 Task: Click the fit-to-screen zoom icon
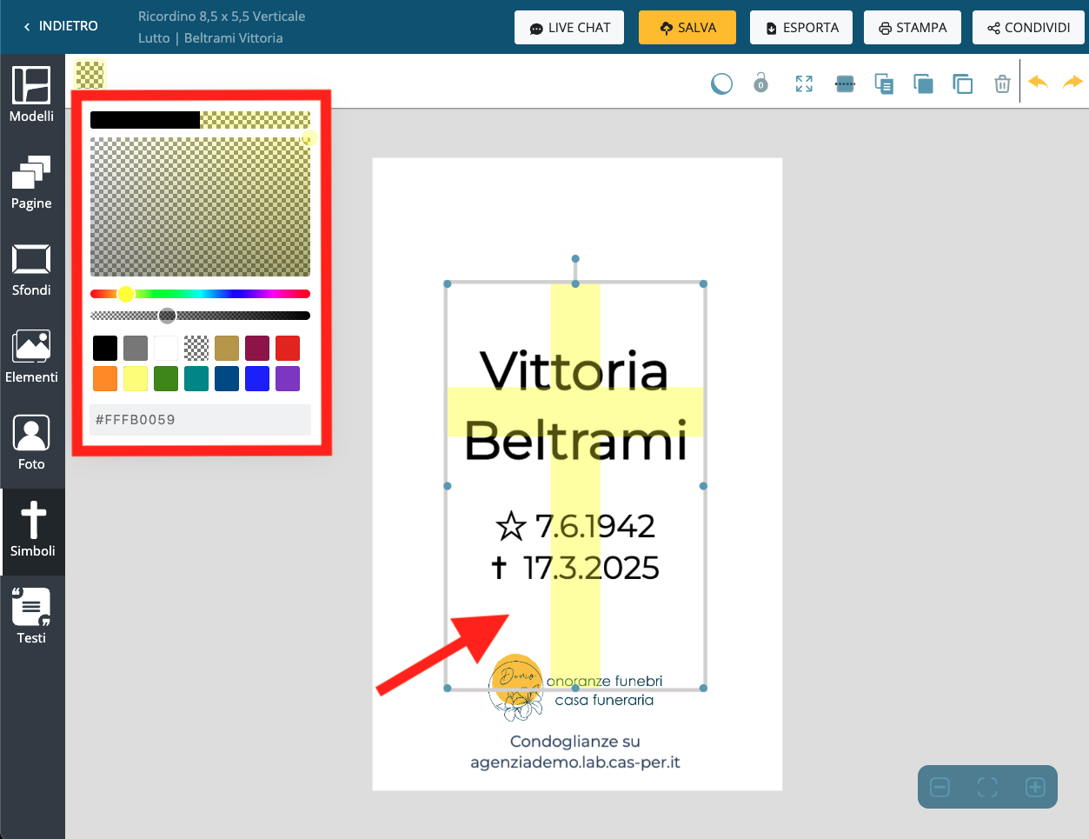click(x=987, y=787)
